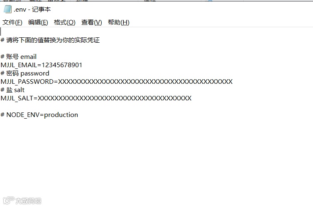The width and height of the screenshot is (313, 207).
Task: Click the MJJL_SALT variable name
Action: (x=17, y=98)
